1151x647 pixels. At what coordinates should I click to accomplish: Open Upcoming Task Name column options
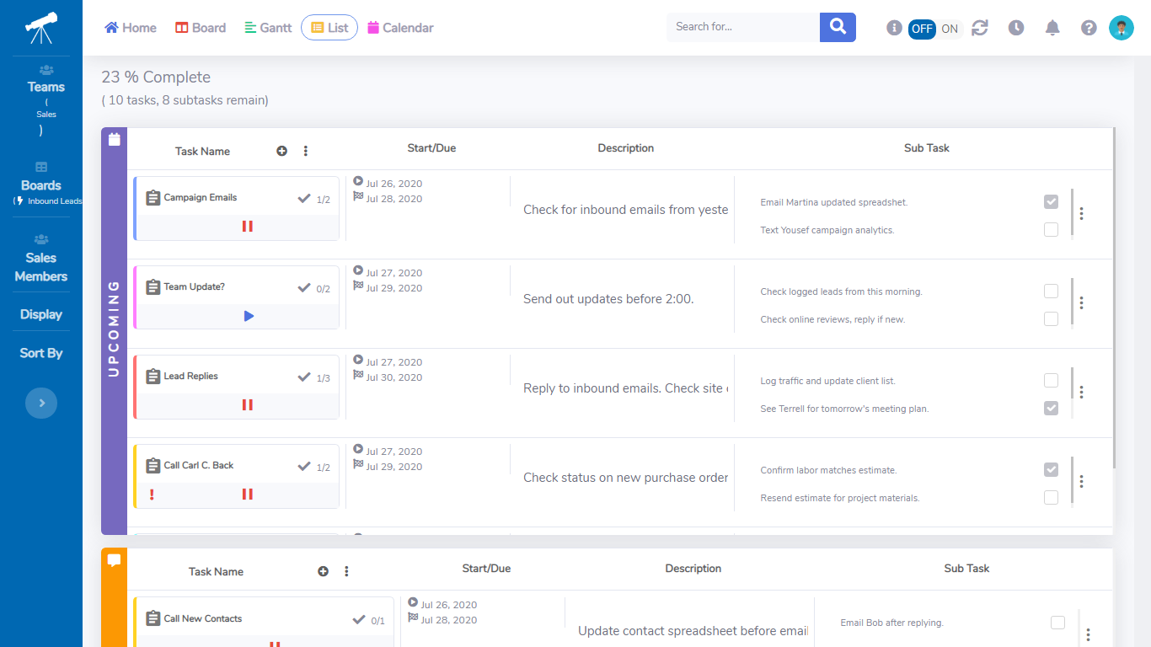point(306,151)
